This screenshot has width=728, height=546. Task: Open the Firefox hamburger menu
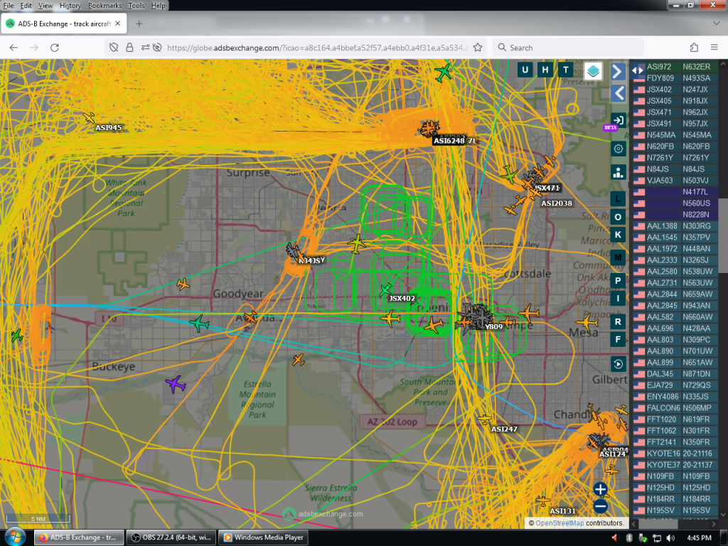714,48
